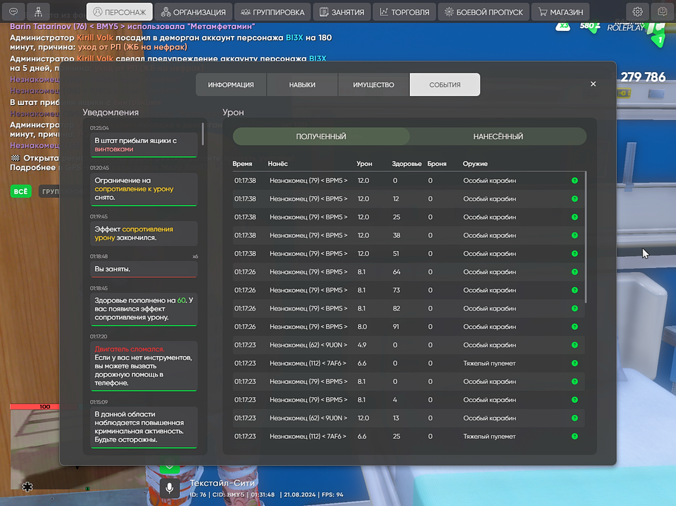The height and width of the screenshot is (506, 676).
Task: Click green dot on 4.9 damage row
Action: click(575, 345)
